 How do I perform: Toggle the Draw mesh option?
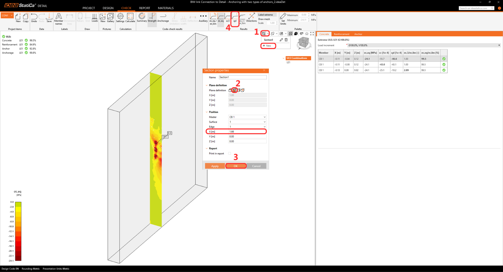click(x=264, y=19)
